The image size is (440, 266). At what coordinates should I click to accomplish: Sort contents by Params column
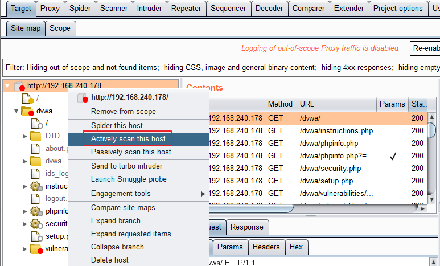pos(392,104)
